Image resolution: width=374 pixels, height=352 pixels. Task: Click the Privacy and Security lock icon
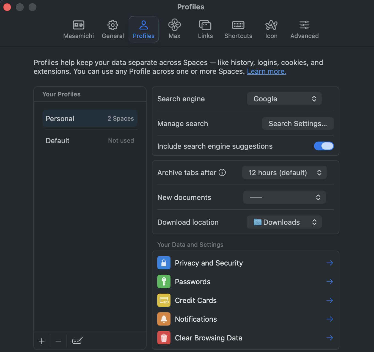tap(164, 263)
